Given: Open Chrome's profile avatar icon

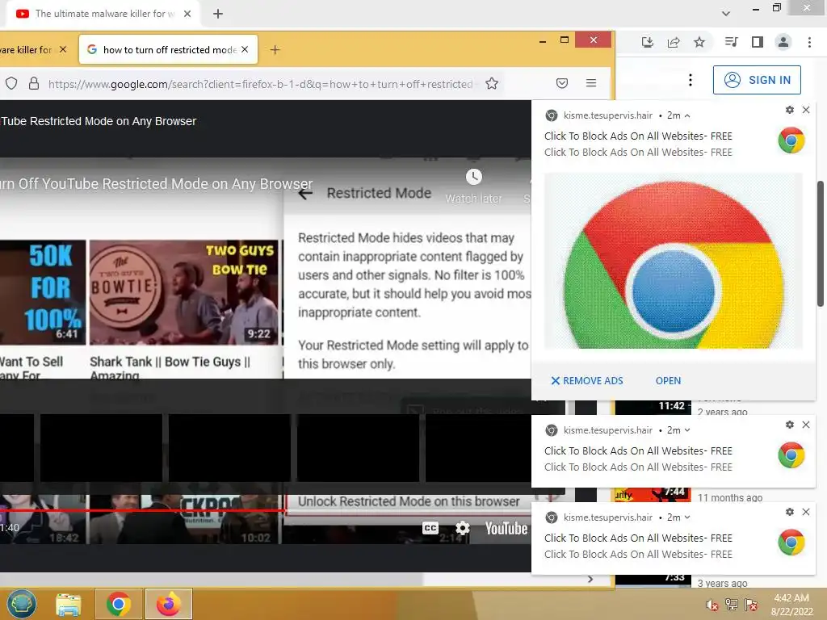Looking at the screenshot, I should click(x=783, y=42).
